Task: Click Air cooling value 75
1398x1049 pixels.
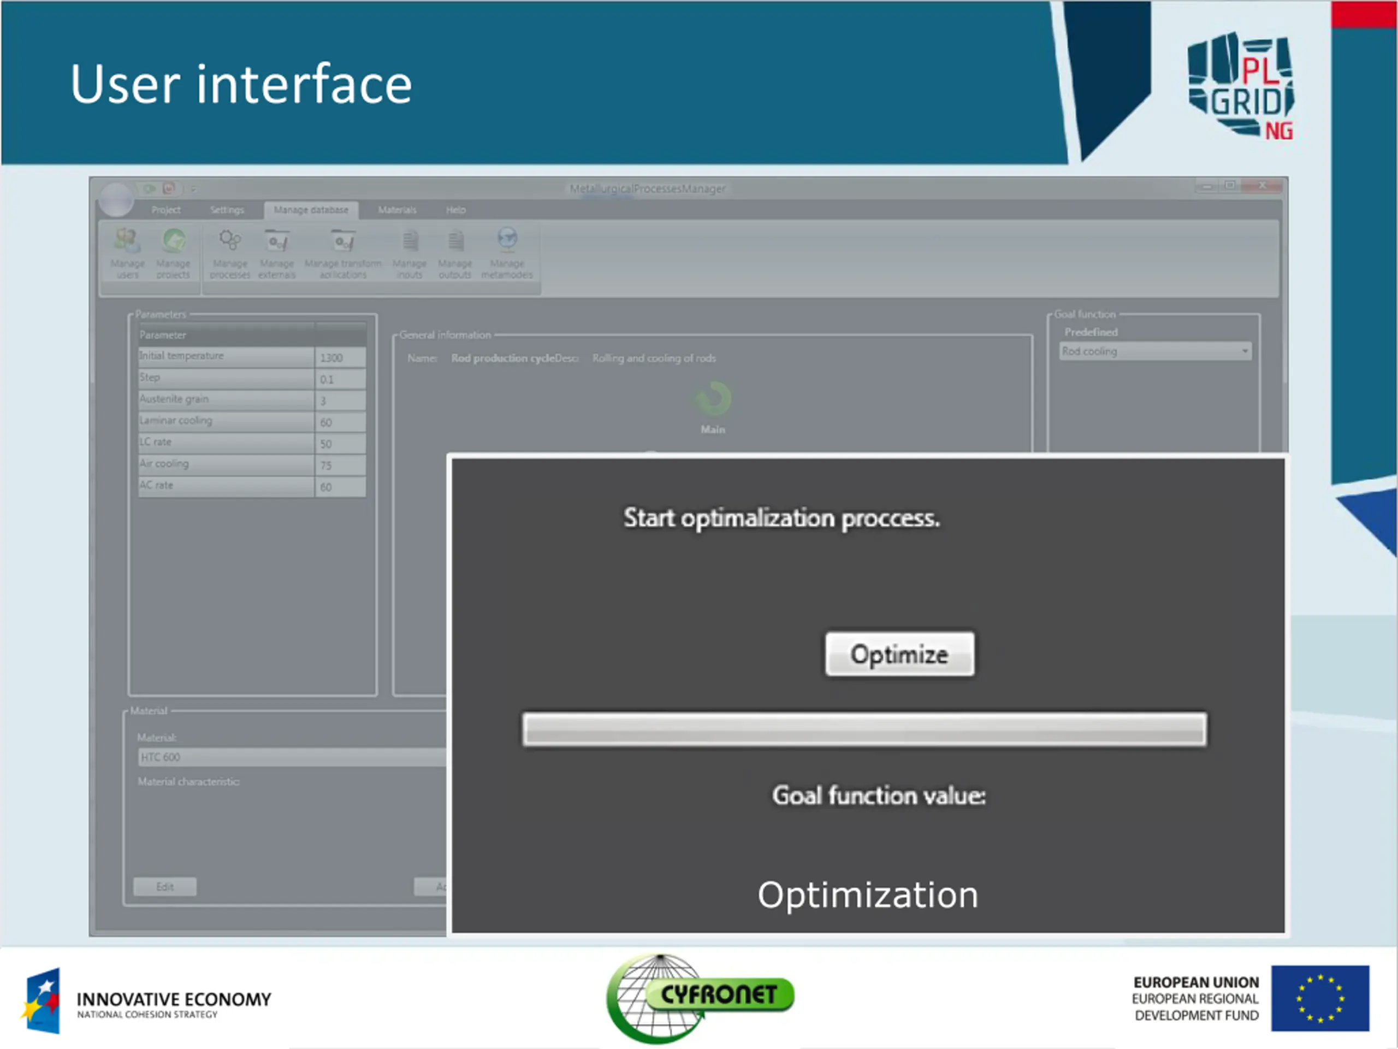Action: tap(341, 465)
